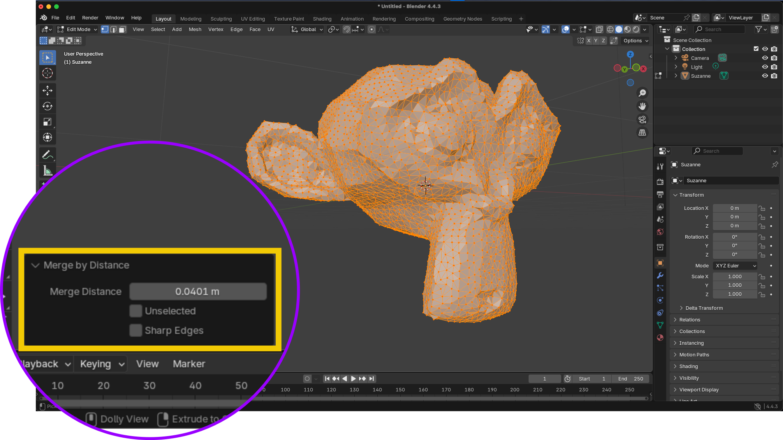
Task: Toggle X-ray display
Action: (x=599, y=30)
